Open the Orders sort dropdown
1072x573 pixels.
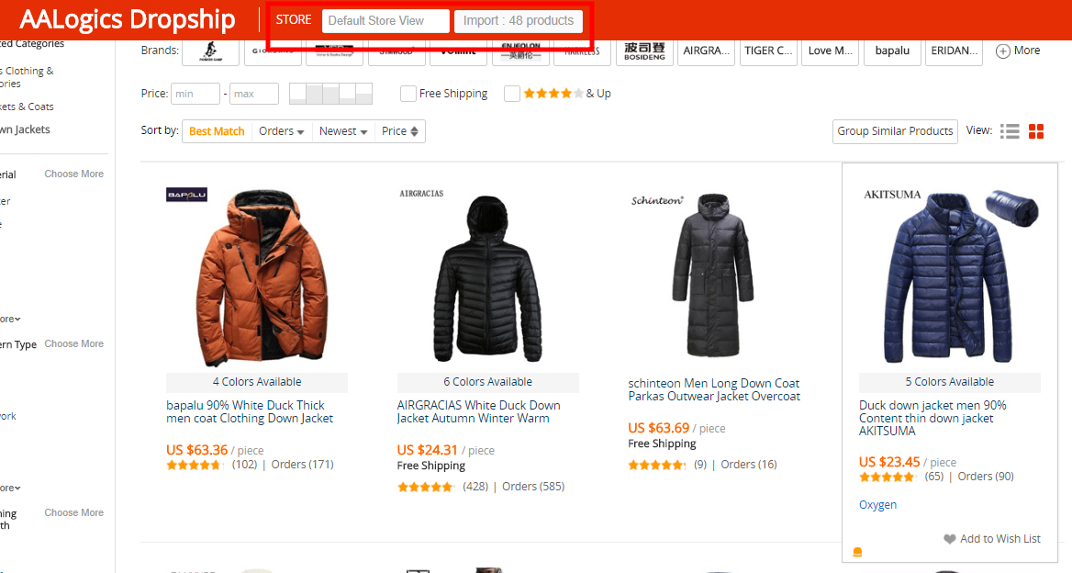281,131
